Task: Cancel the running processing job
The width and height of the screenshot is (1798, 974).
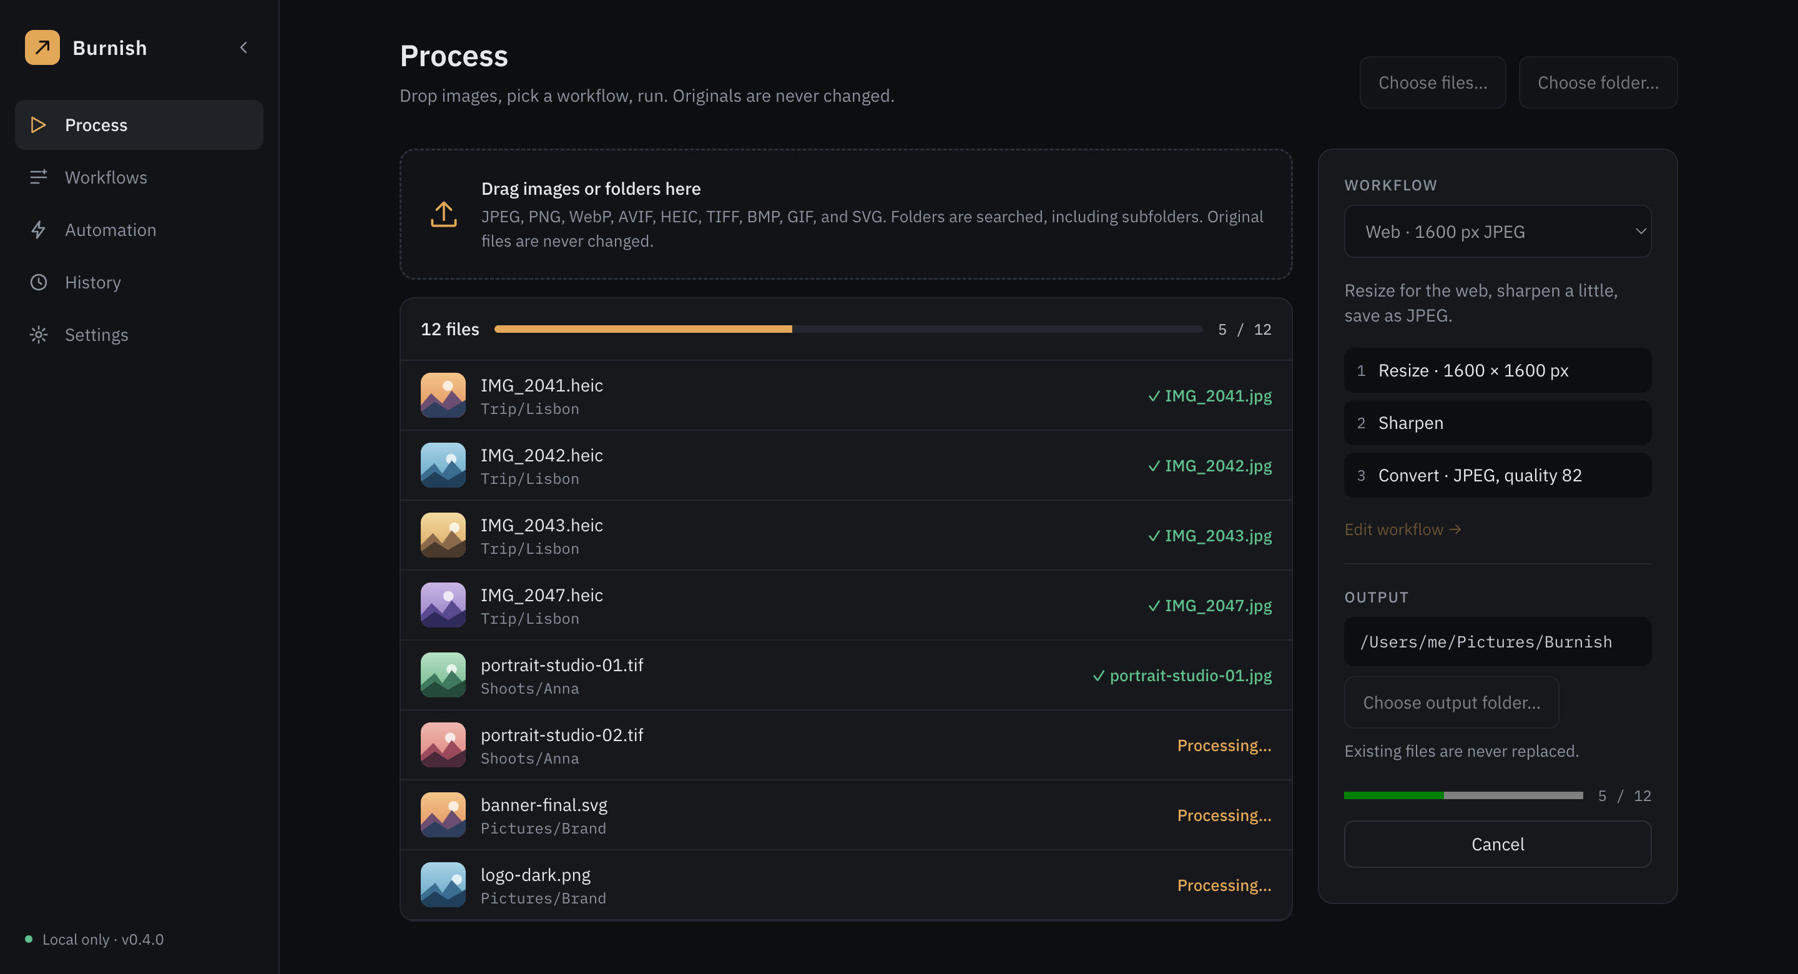Action: 1497,844
